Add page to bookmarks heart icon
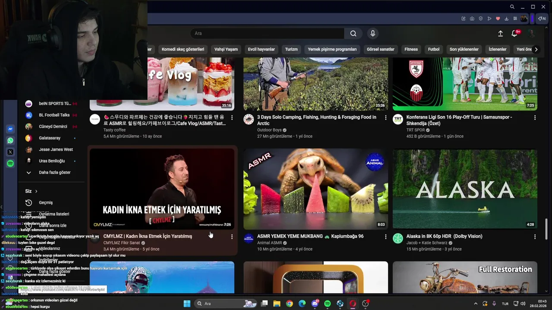552x310 pixels. click(498, 19)
